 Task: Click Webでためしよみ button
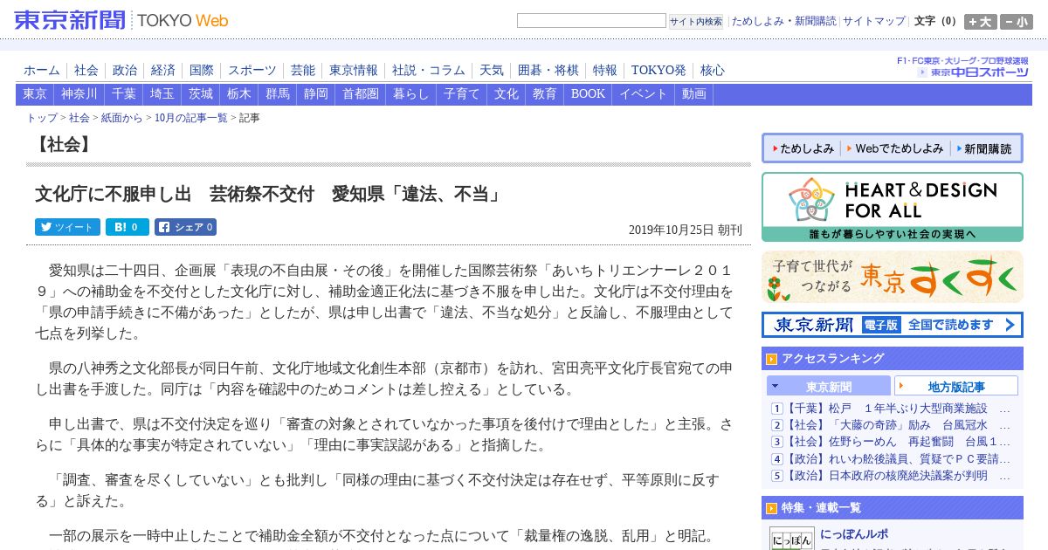pos(894,148)
